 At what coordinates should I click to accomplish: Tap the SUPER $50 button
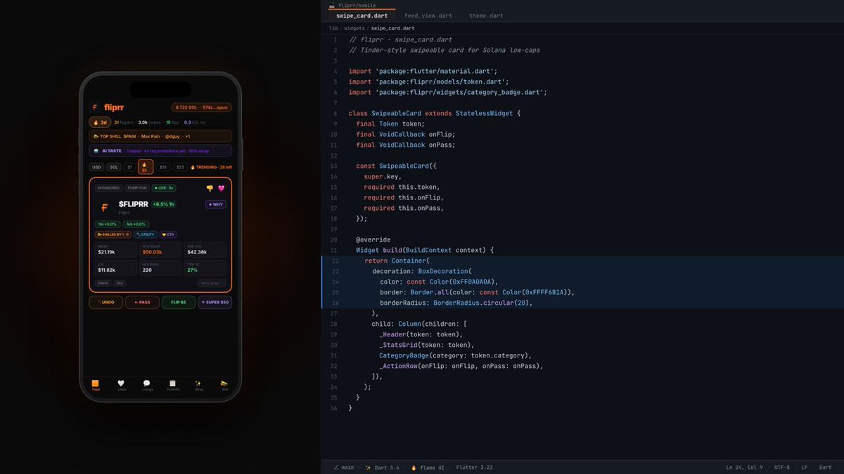click(x=215, y=303)
